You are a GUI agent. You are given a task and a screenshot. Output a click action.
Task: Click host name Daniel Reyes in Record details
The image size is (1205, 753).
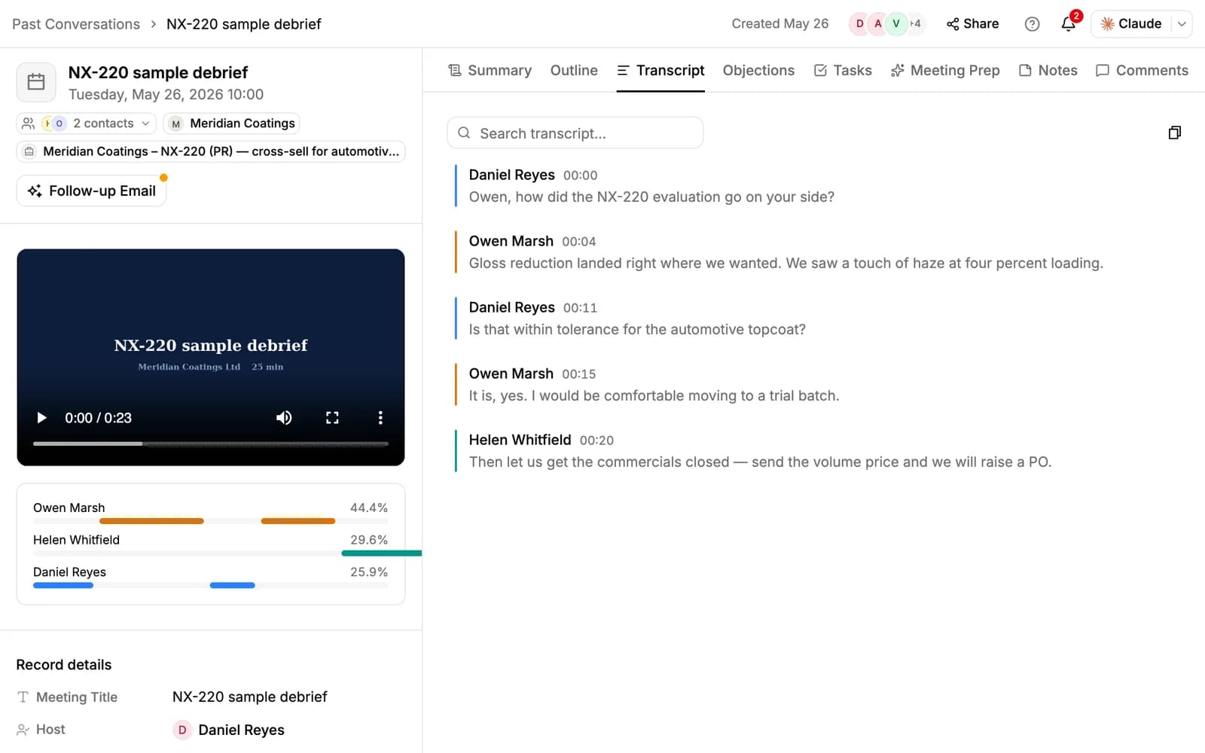pyautogui.click(x=241, y=730)
